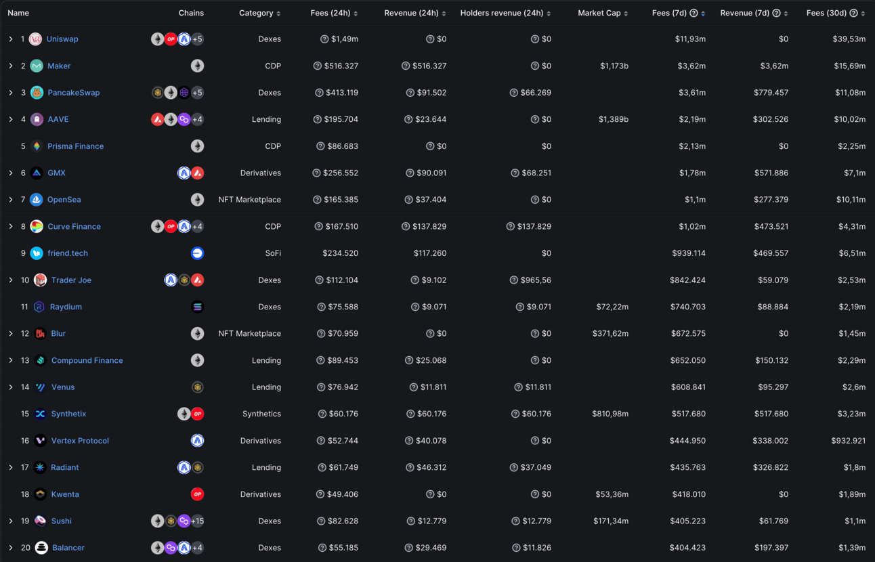Click the PancakeSwap logo icon
This screenshot has width=875, height=562.
[37, 93]
